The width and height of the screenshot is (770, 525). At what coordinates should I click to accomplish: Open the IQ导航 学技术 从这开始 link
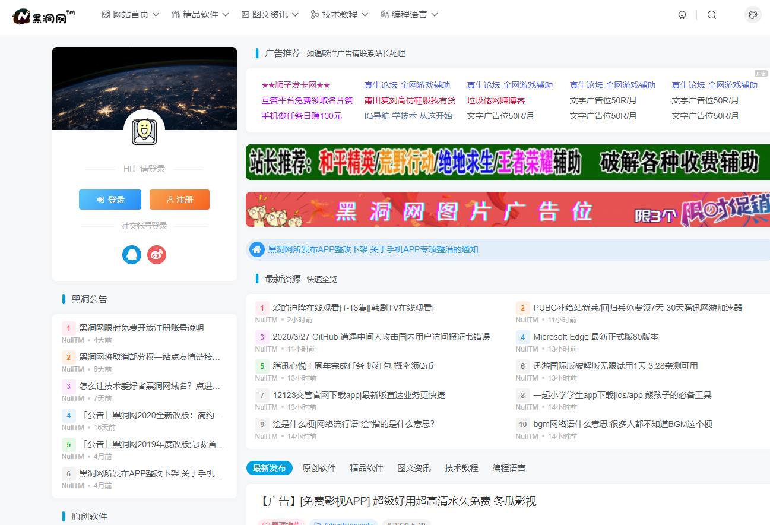(x=408, y=116)
